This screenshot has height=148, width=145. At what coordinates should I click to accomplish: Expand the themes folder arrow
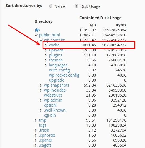tap(46, 60)
